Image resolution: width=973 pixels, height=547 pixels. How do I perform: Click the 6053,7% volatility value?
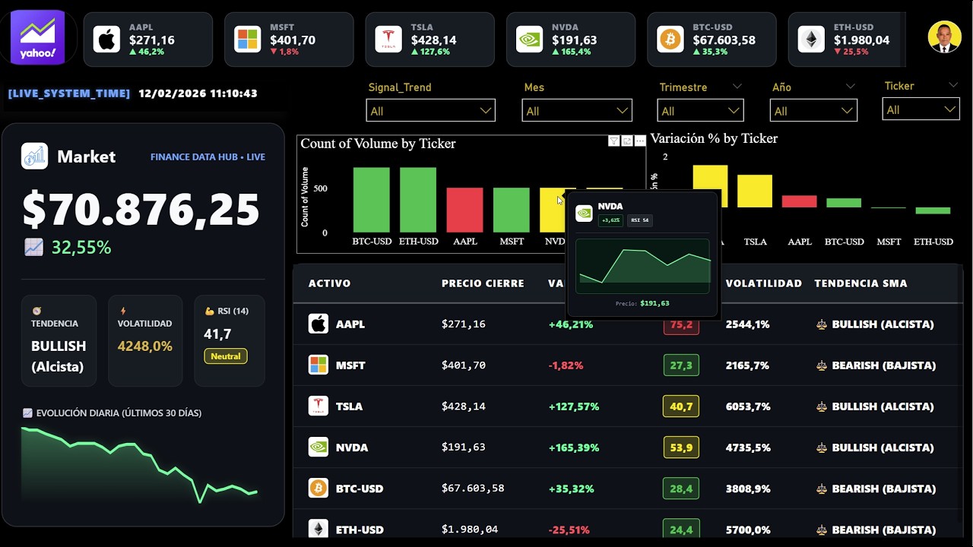point(748,406)
